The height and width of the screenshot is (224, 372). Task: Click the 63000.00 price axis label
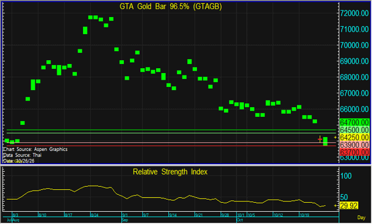tap(354, 158)
